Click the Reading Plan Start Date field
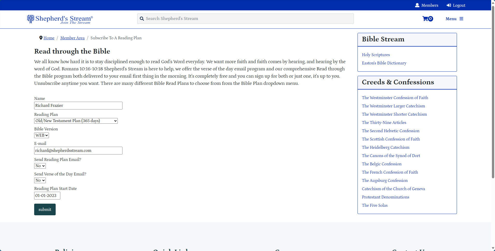This screenshot has width=495, height=251. click(47, 196)
